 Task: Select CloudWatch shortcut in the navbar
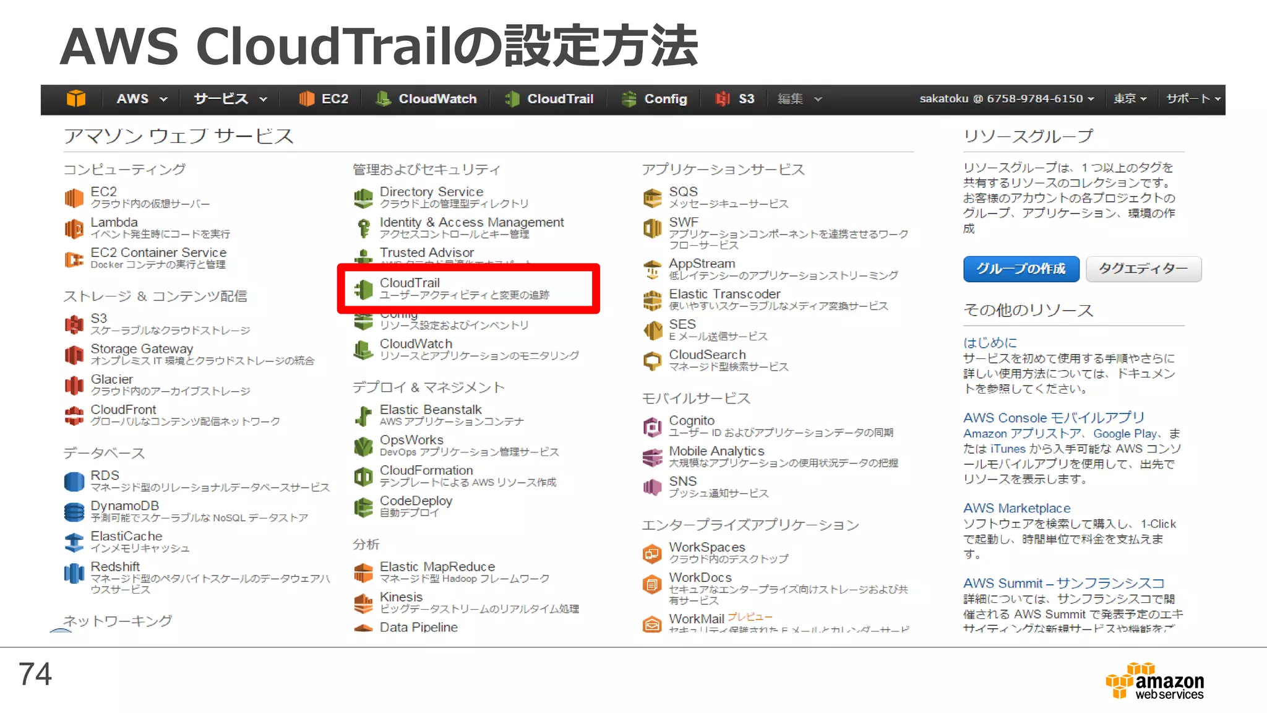(x=426, y=99)
